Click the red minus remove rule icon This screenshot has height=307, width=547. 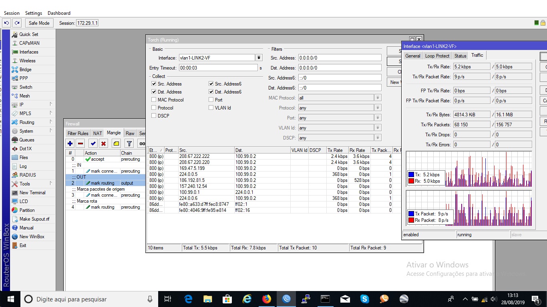point(80,144)
